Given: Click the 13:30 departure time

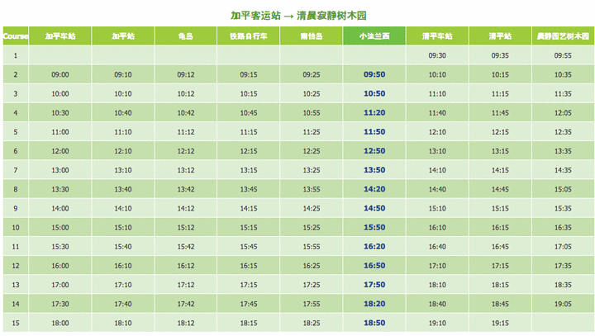Looking at the screenshot, I should click(x=60, y=189).
